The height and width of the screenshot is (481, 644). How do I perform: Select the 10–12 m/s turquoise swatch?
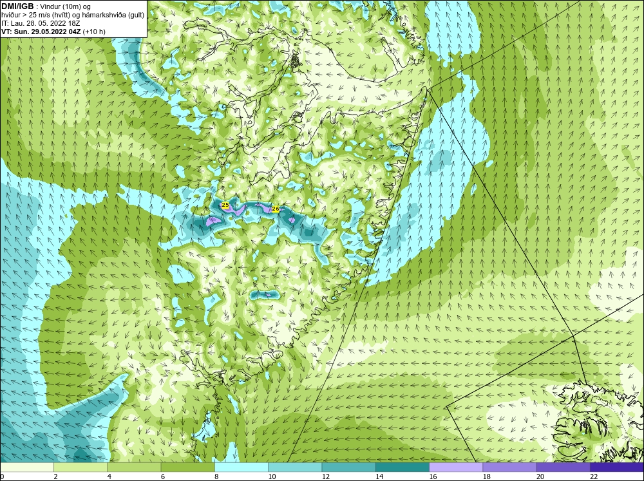(x=295, y=467)
